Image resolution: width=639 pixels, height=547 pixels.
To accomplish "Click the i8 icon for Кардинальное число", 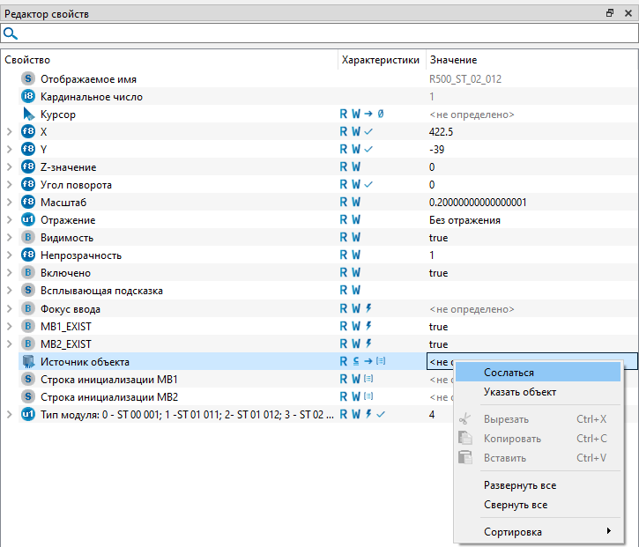I will (28, 97).
